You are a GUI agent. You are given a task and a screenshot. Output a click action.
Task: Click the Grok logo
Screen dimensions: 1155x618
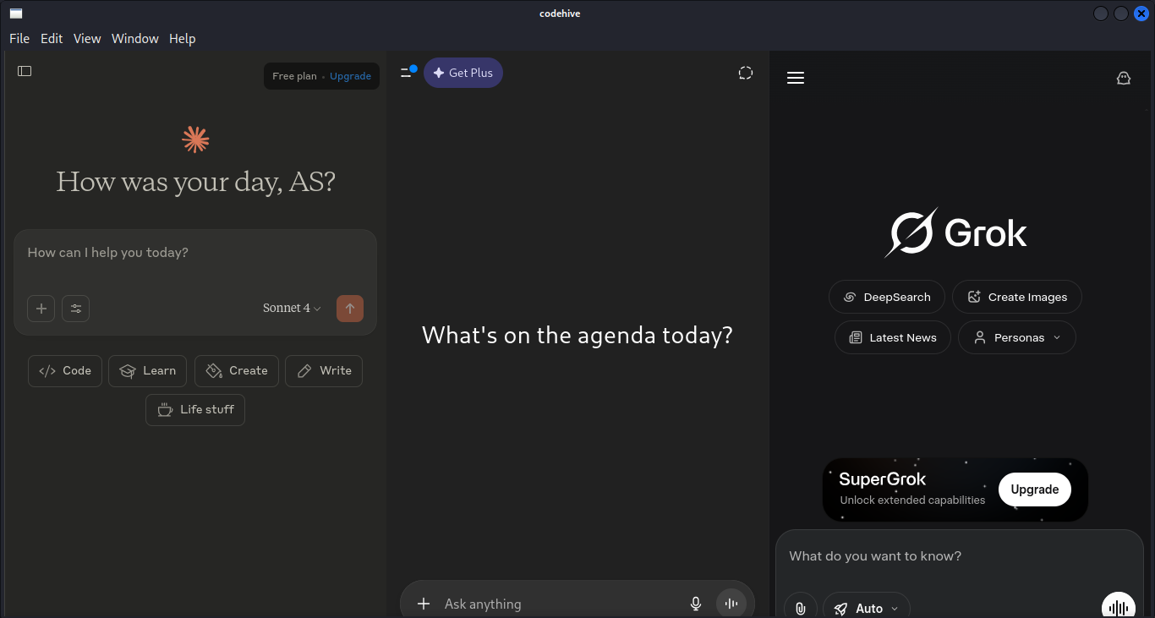[956, 232]
